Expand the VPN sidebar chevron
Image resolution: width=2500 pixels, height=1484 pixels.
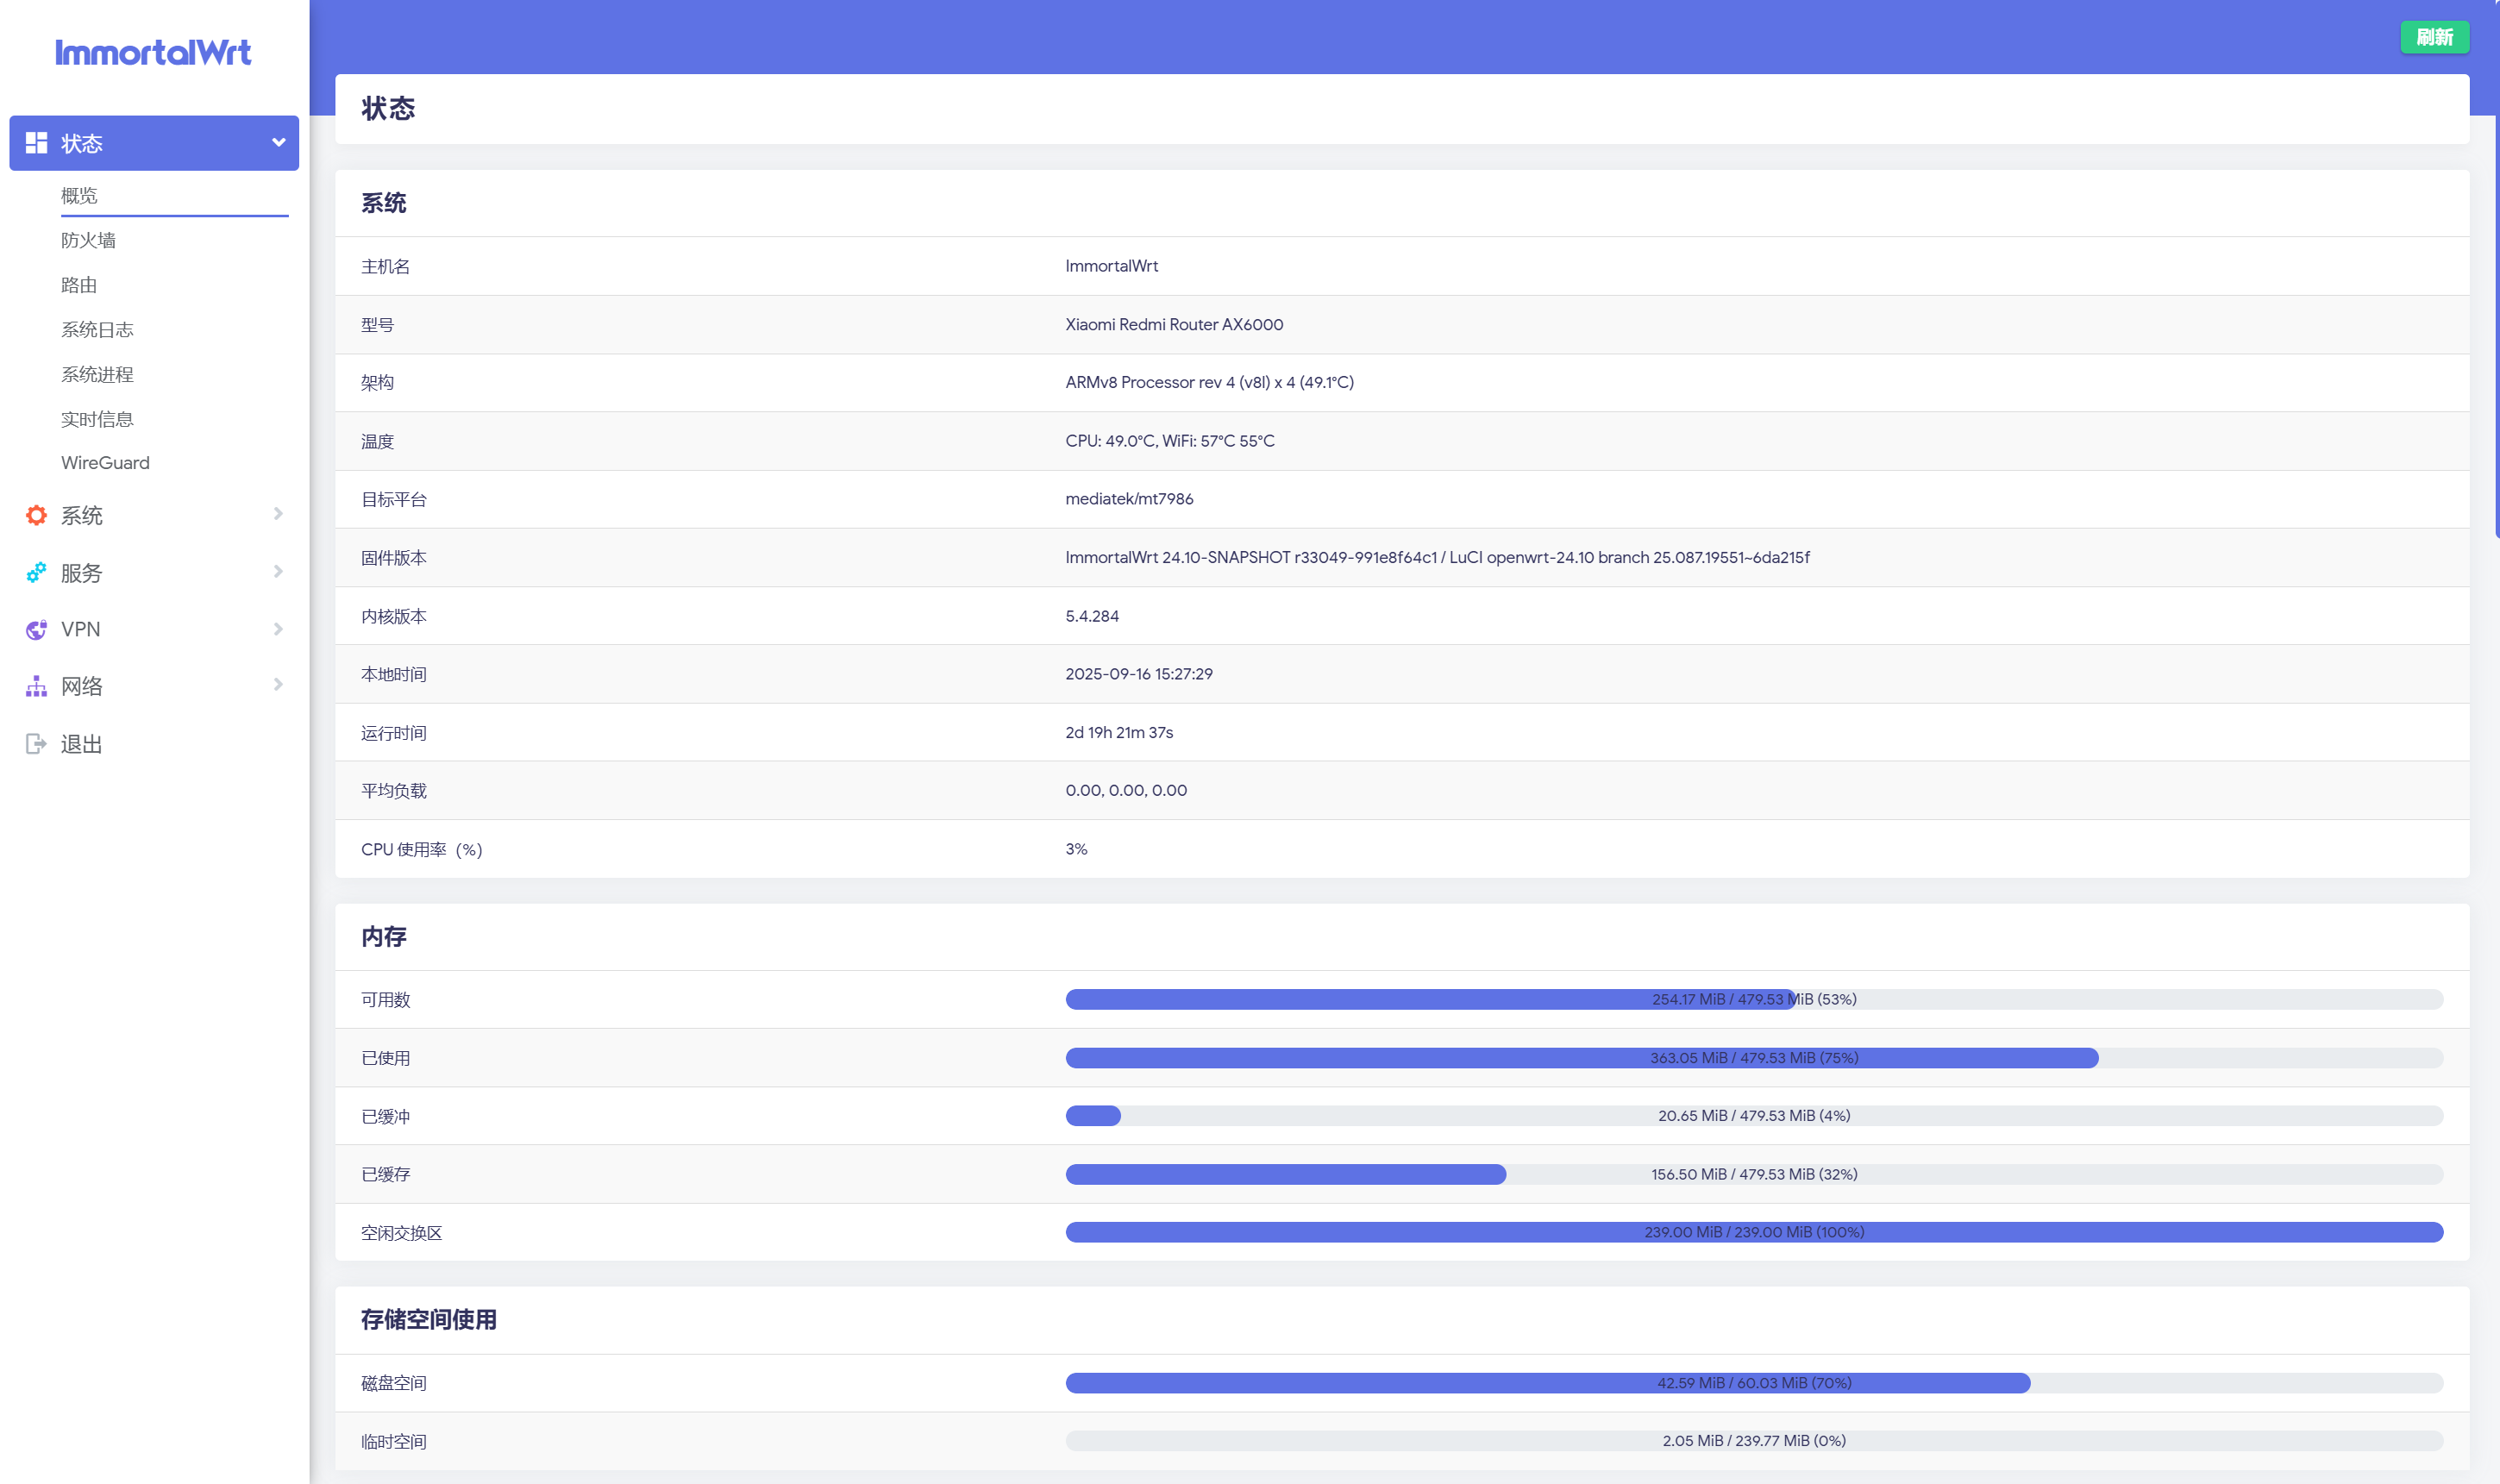coord(278,629)
